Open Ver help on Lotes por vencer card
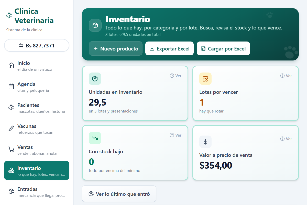 tap(286, 76)
